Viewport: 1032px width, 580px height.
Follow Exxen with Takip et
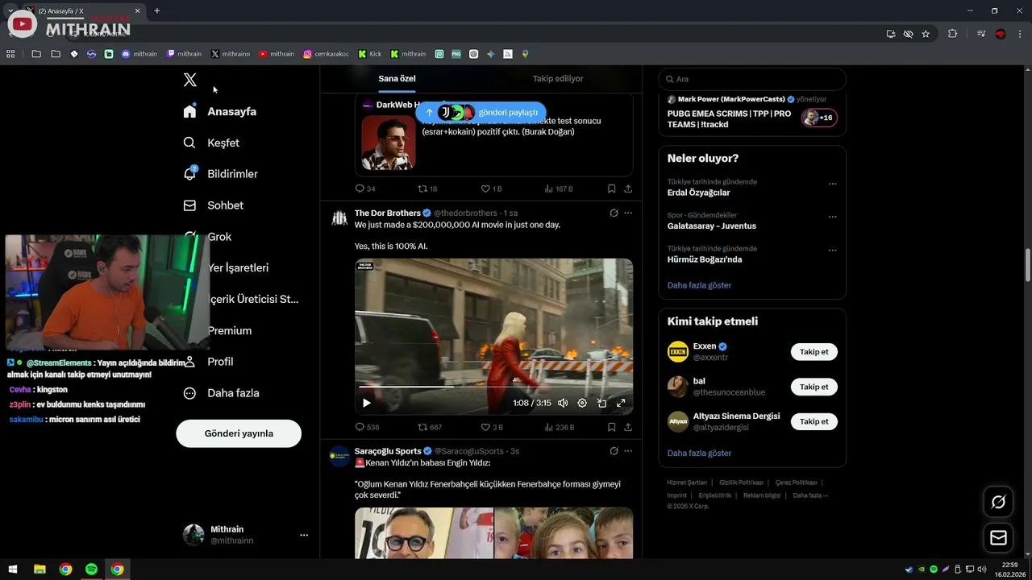click(x=814, y=352)
